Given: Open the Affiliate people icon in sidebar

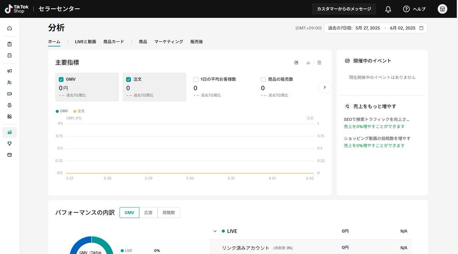Looking at the screenshot, I should [x=10, y=82].
